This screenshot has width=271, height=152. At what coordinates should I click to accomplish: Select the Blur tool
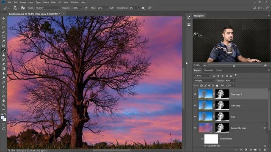[x=3, y=73]
